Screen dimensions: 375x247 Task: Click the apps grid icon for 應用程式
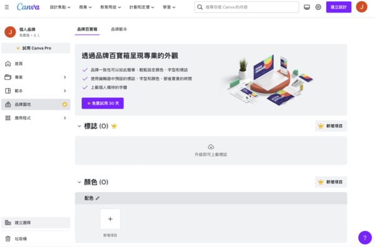point(8,118)
